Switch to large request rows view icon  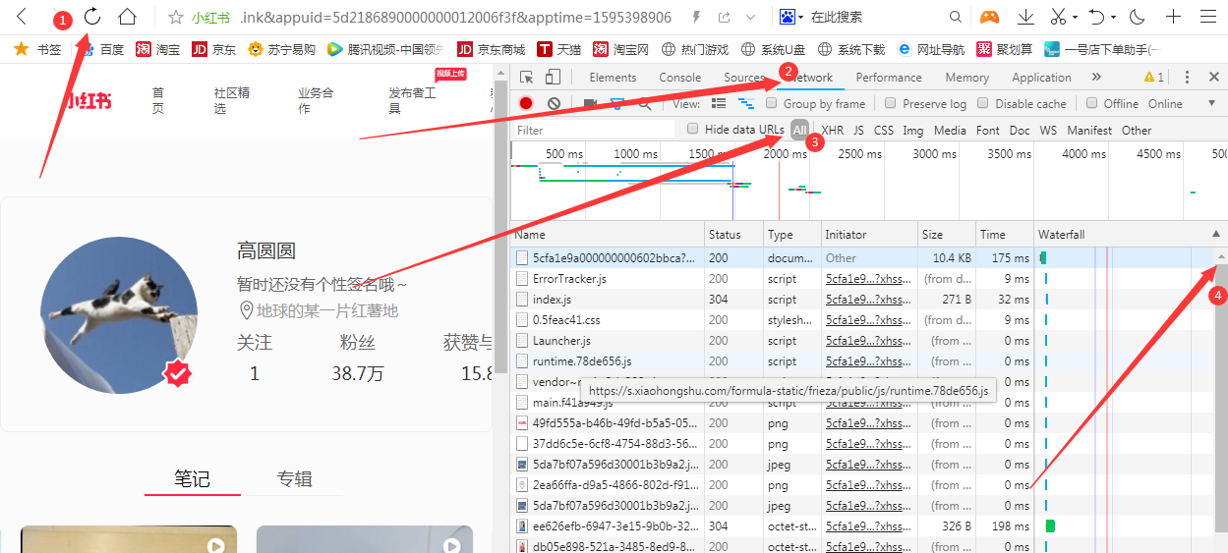(719, 103)
